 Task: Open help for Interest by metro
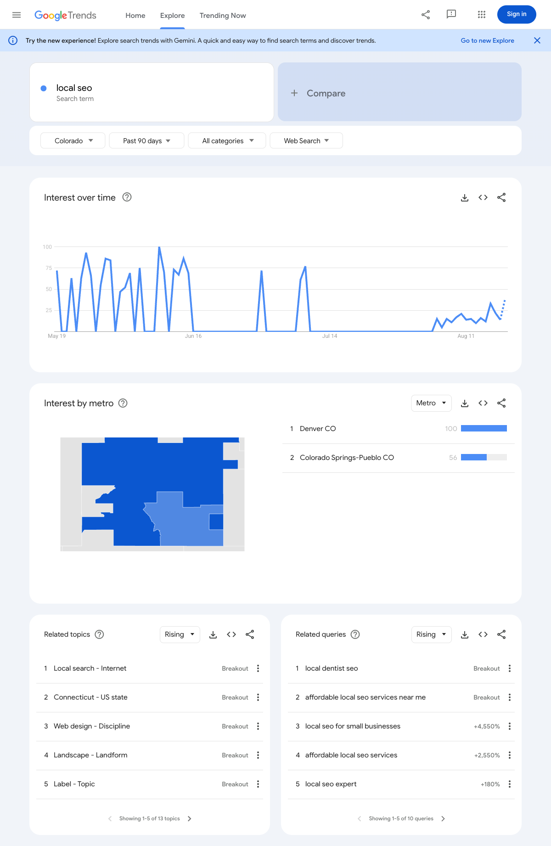coord(123,403)
